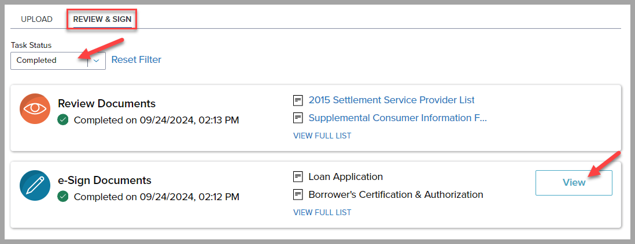Click document icon beside Borrower's Certification & Authorization
The image size is (635, 244).
pyautogui.click(x=298, y=194)
